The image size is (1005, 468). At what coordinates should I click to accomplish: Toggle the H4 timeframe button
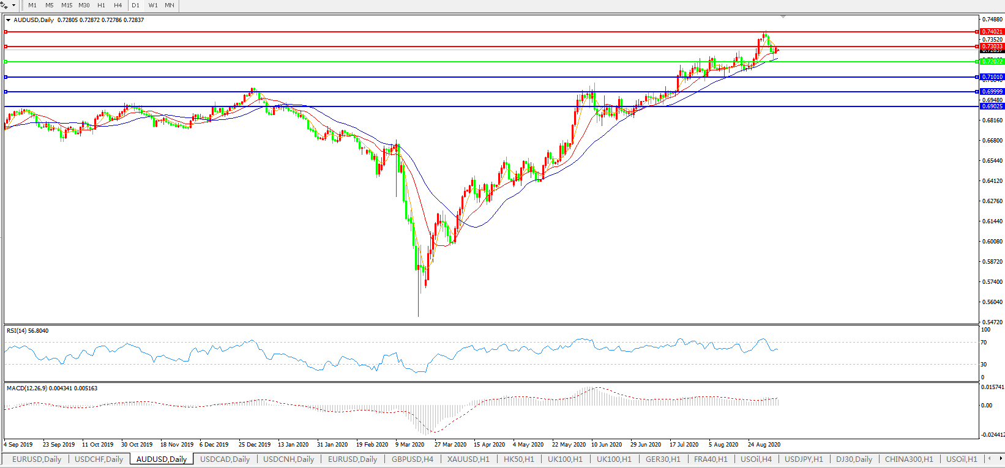pos(118,5)
